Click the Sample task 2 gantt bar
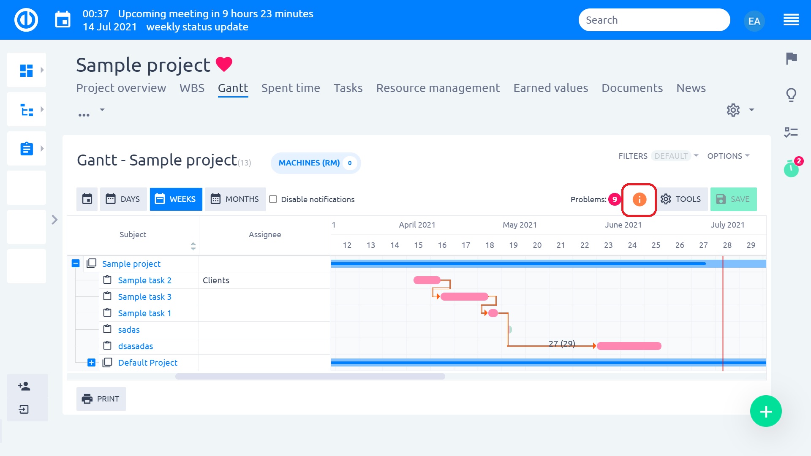 427,280
